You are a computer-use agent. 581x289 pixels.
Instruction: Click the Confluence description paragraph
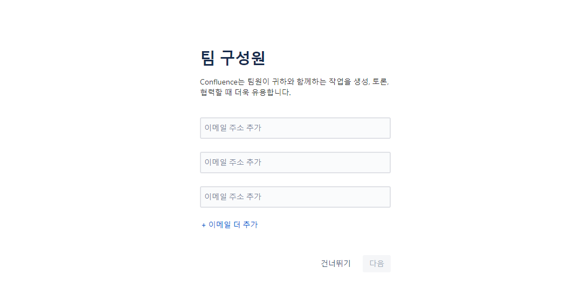295,87
